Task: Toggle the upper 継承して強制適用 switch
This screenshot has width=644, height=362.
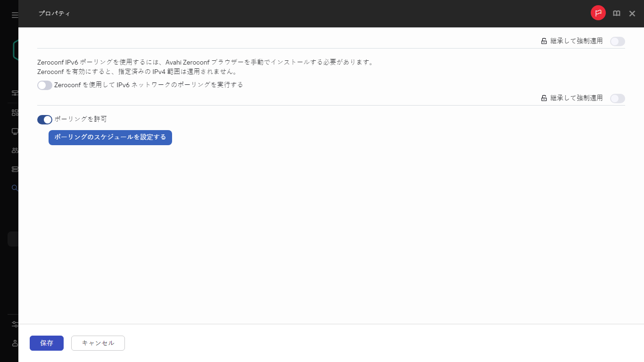Action: point(617,41)
